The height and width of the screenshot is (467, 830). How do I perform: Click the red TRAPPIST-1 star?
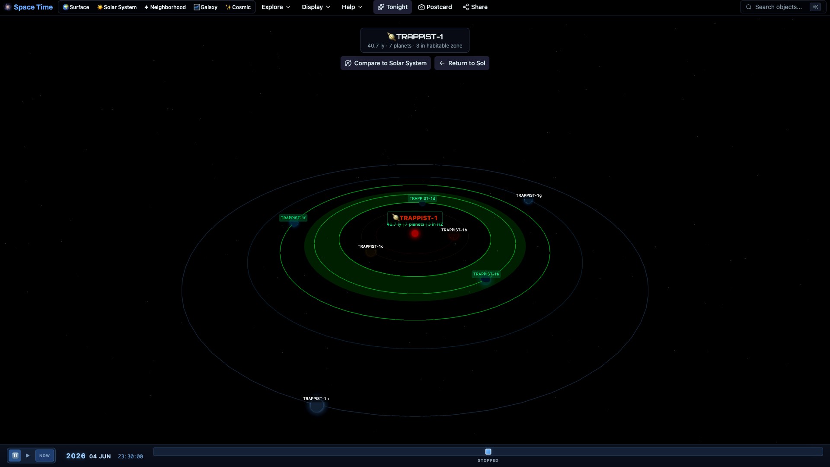415,234
